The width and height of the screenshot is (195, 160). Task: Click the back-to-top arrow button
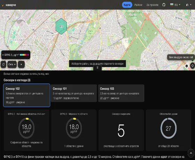coord(191,153)
